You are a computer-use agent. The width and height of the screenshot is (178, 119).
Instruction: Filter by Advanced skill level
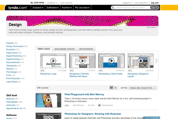point(11,105)
